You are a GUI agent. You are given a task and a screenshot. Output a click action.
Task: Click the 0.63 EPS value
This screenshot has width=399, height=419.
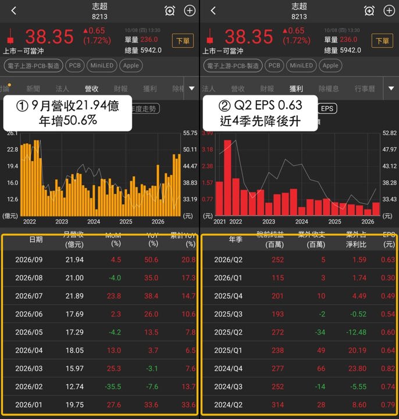[388, 260]
